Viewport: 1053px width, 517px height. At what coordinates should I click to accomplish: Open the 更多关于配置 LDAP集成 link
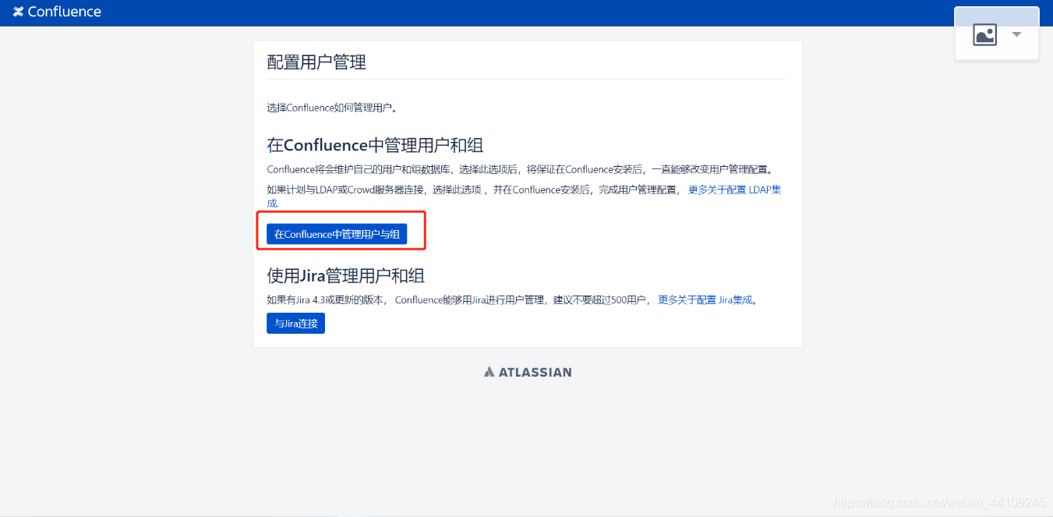pyautogui.click(x=734, y=189)
